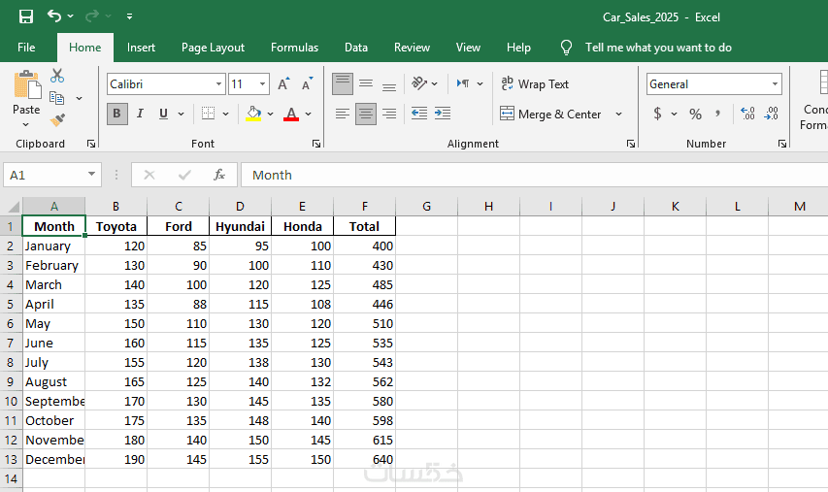
Task: Expand the Merge & Center options arrow
Action: pos(619,115)
